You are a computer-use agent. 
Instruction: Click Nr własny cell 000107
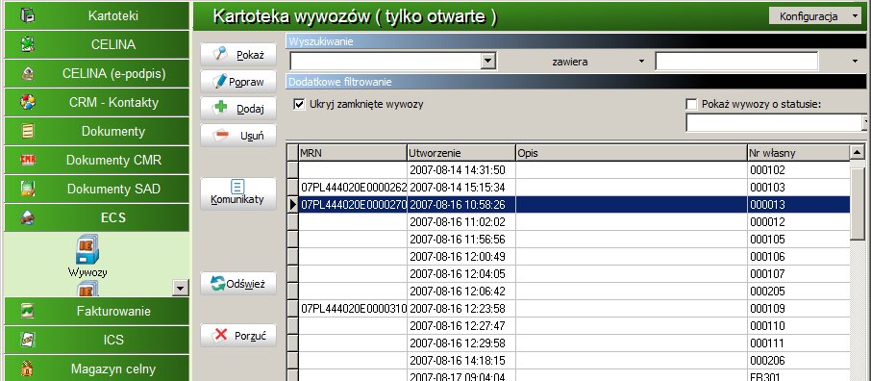pos(798,273)
